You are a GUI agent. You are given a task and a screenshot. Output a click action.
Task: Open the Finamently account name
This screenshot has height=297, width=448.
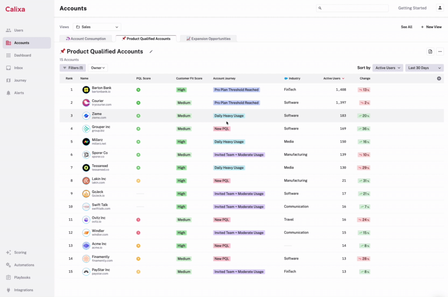pyautogui.click(x=100, y=257)
